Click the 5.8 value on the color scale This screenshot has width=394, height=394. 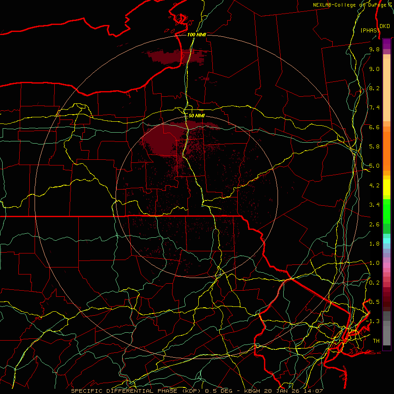[x=374, y=147]
